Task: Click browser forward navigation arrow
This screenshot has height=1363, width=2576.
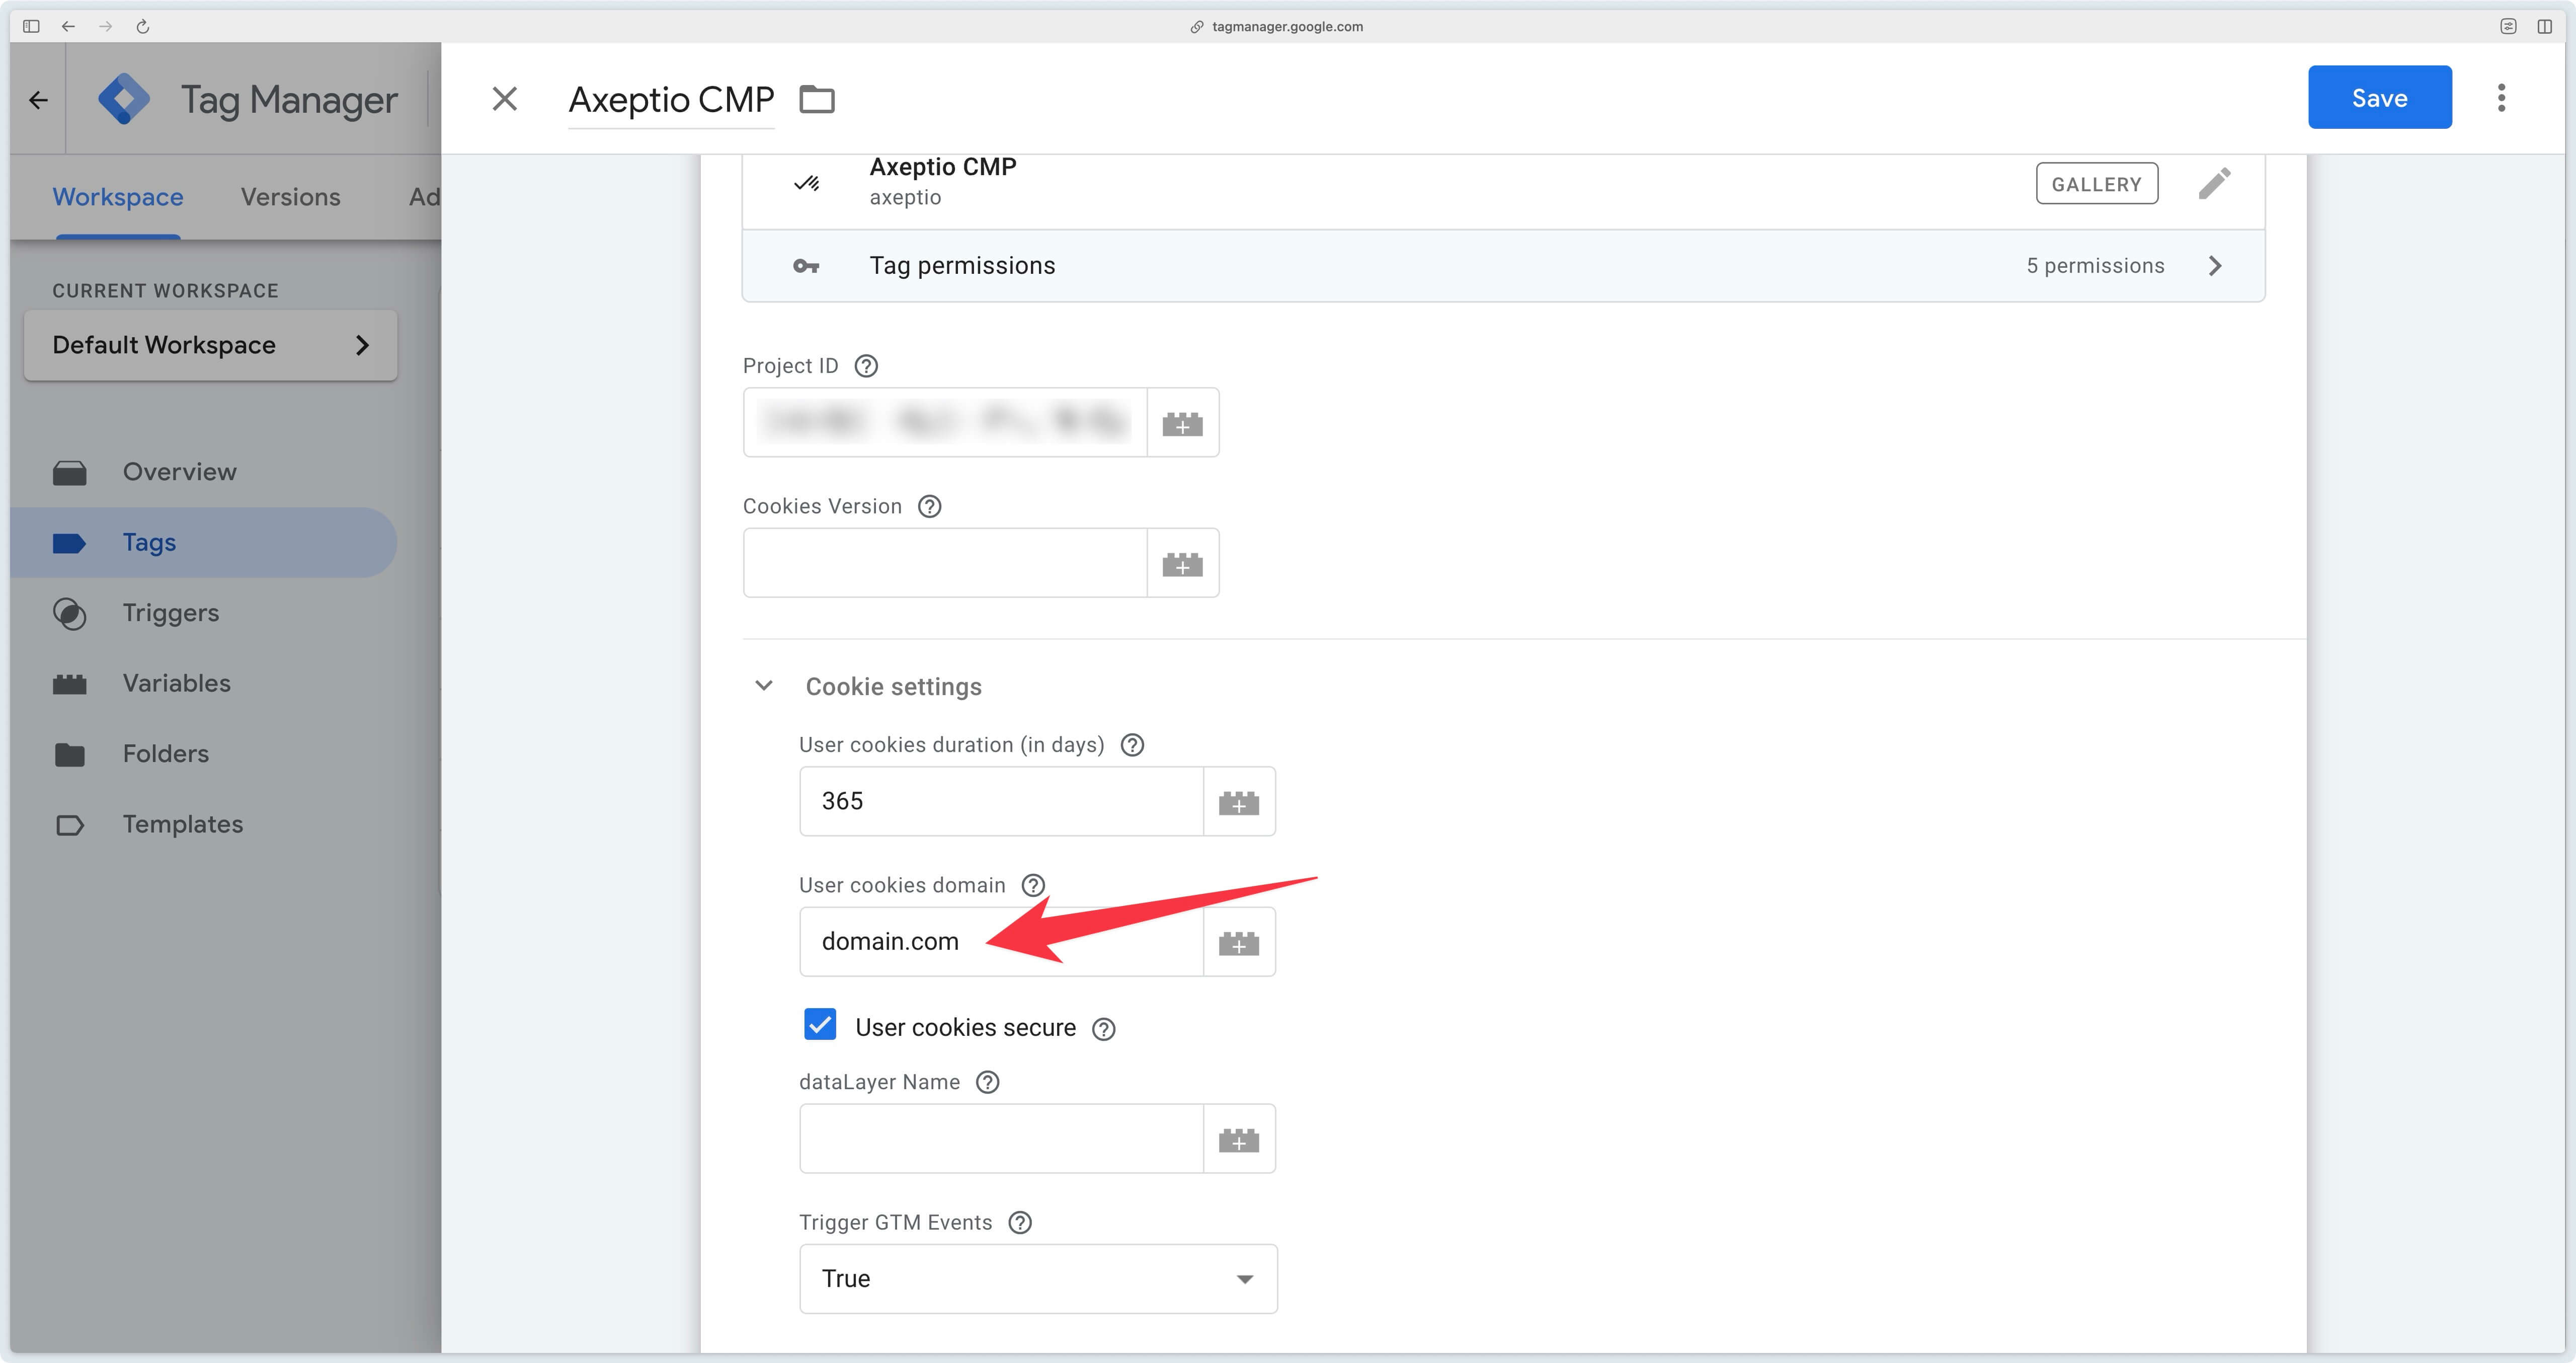Action: click(x=105, y=26)
